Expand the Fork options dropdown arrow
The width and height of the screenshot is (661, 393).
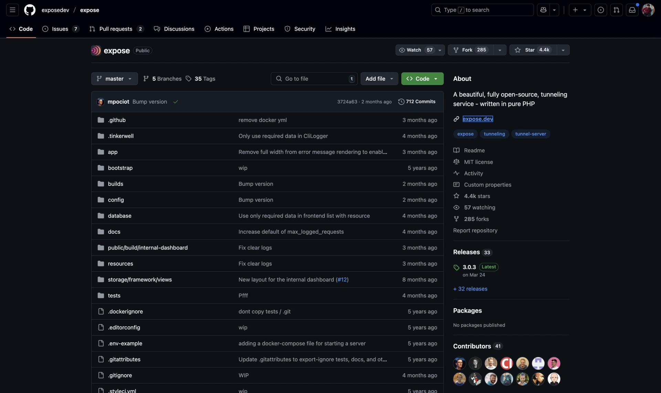tap(500, 50)
